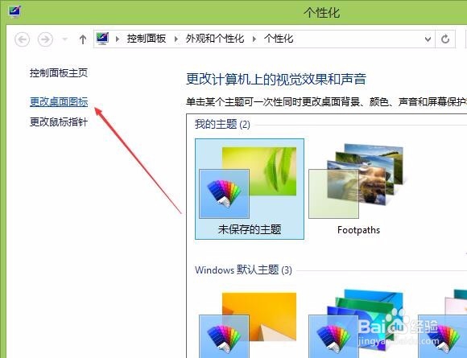Select the 未保存的主题 theme

250,189
